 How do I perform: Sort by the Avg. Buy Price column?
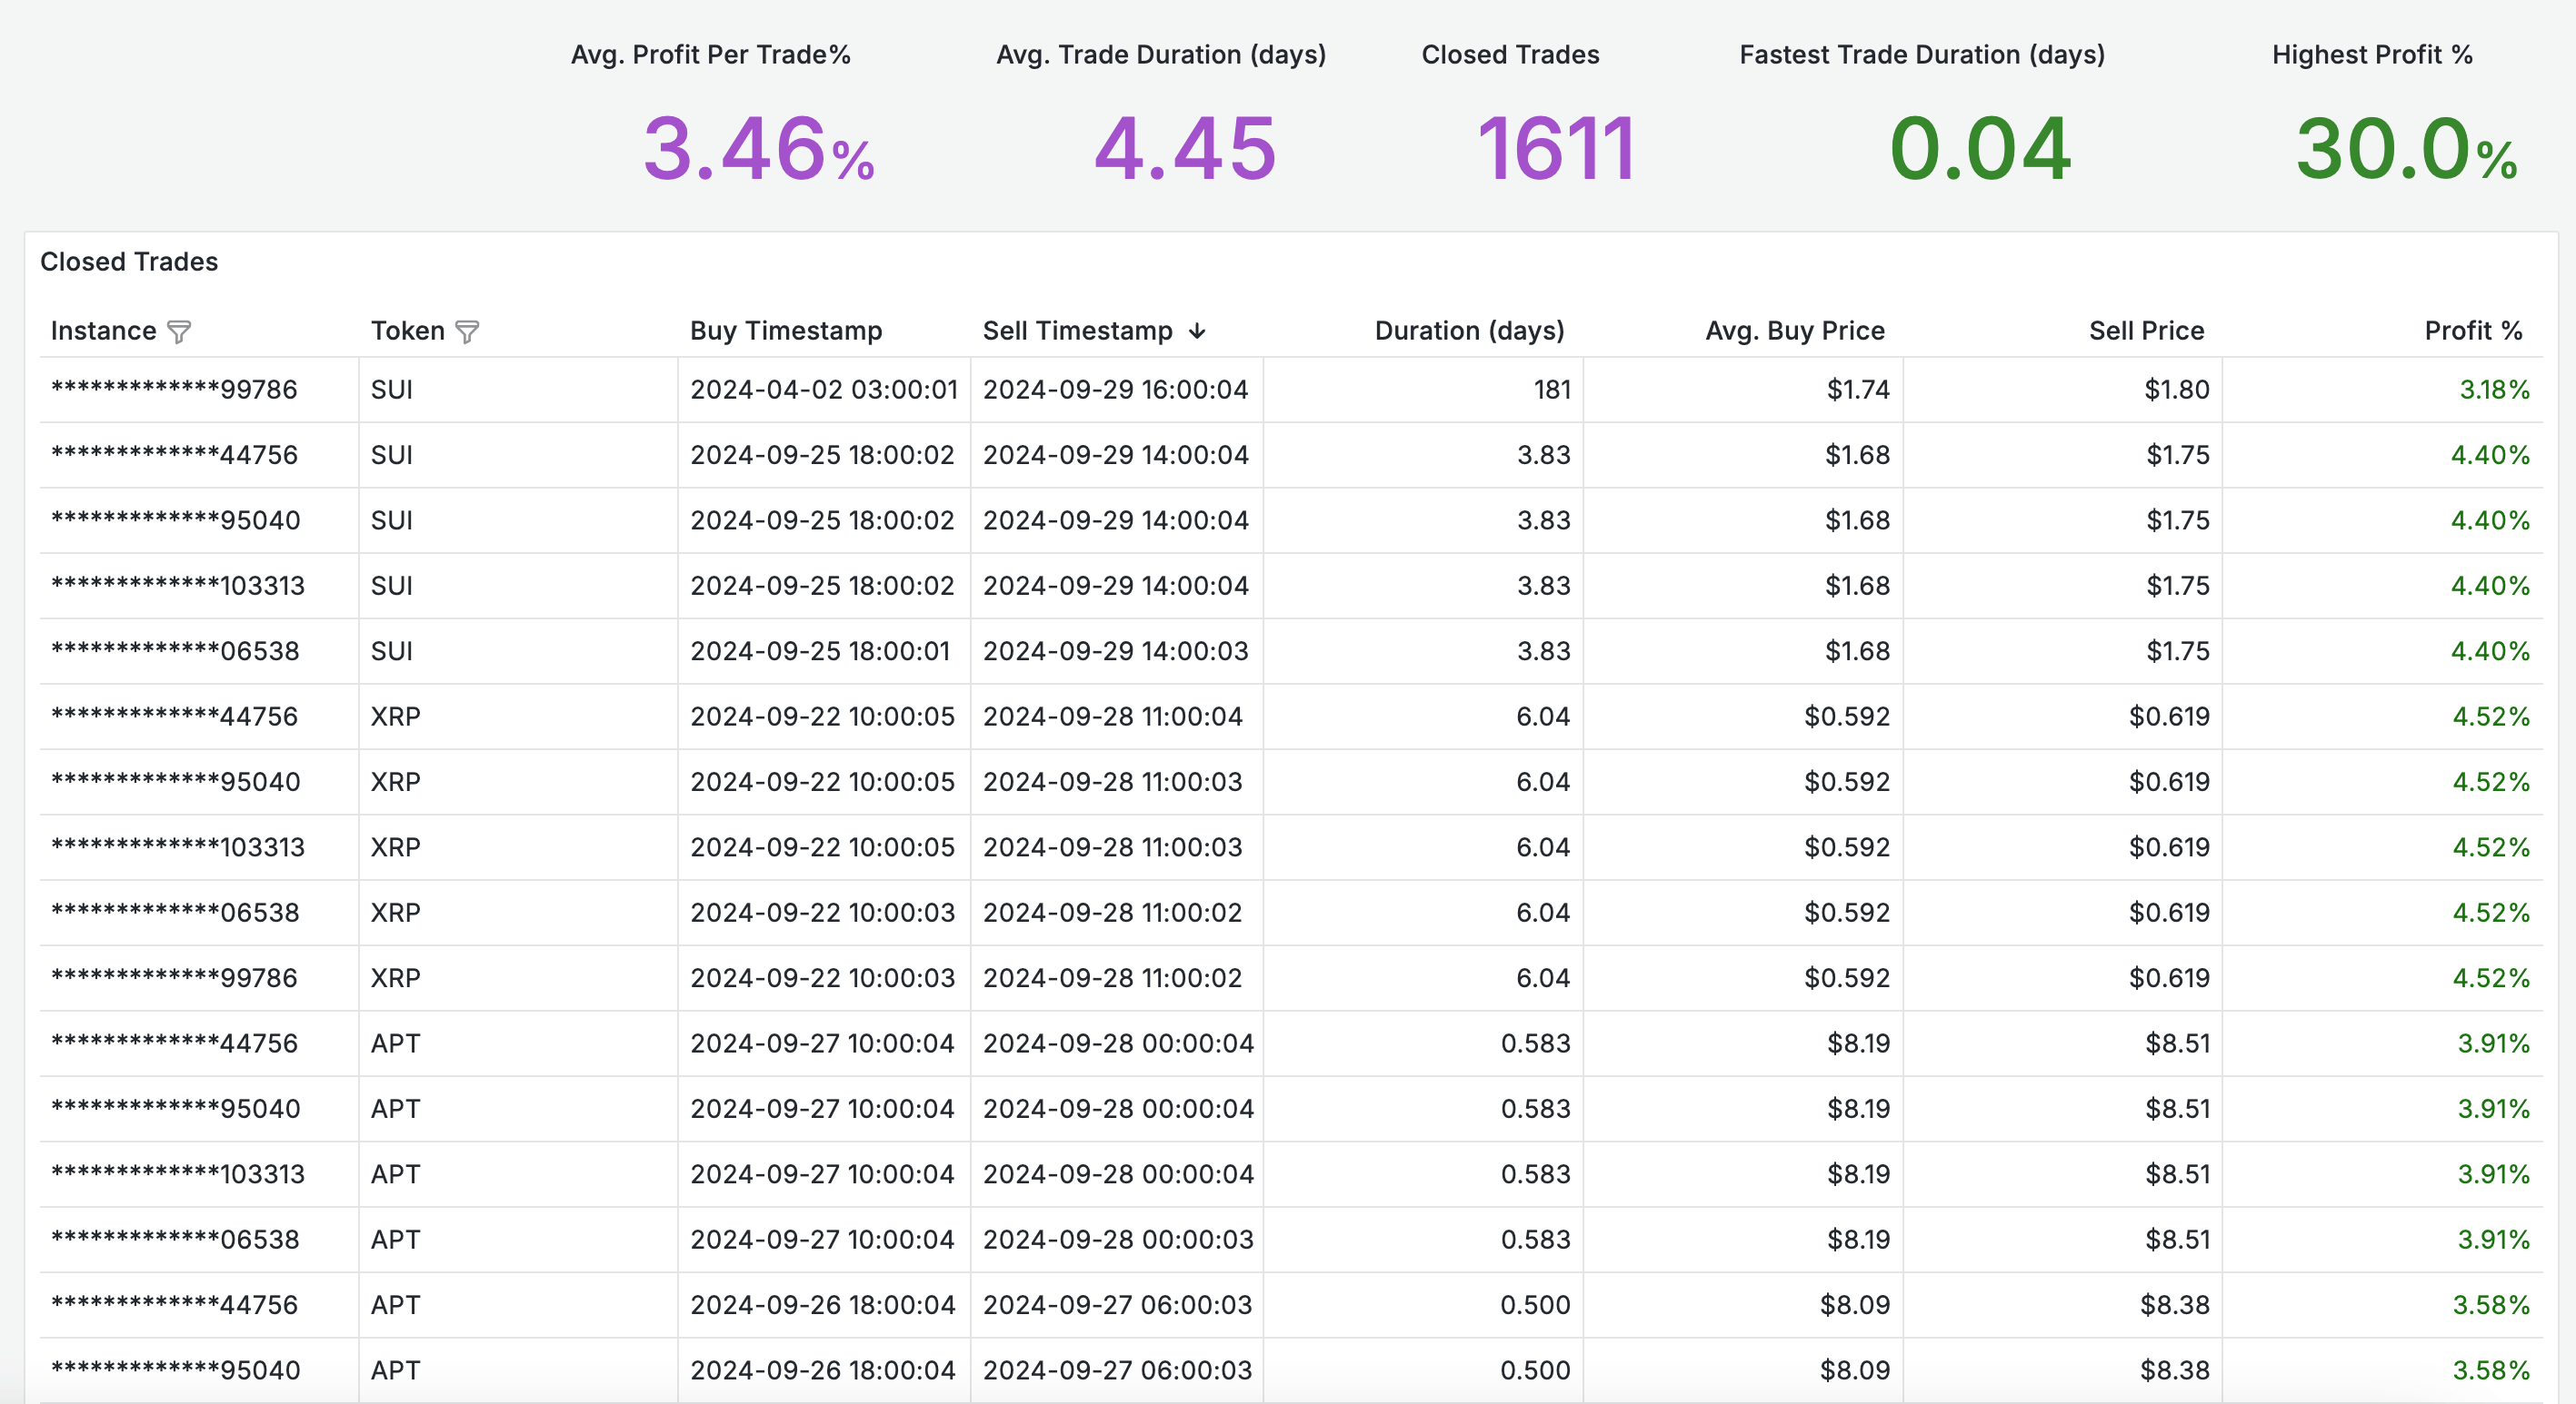(x=1794, y=331)
